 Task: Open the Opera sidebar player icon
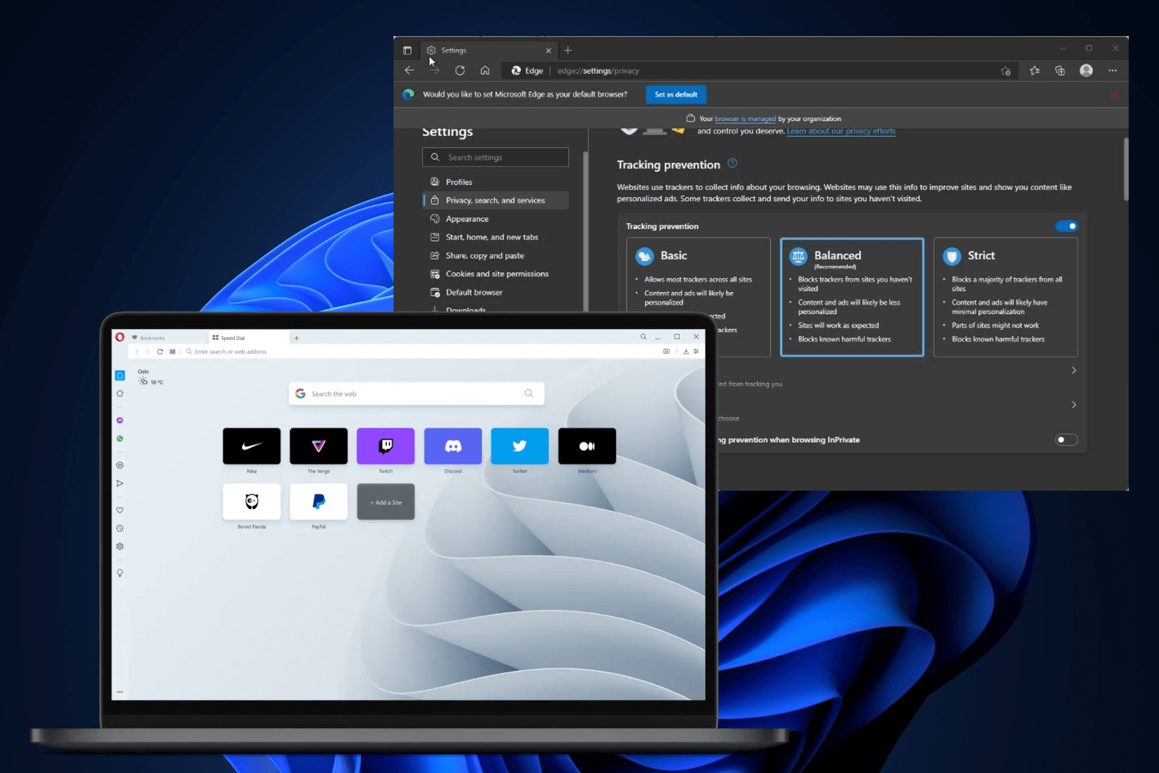120,465
